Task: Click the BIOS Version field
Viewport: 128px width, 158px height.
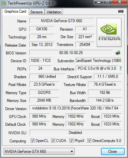Action: tap(71, 53)
